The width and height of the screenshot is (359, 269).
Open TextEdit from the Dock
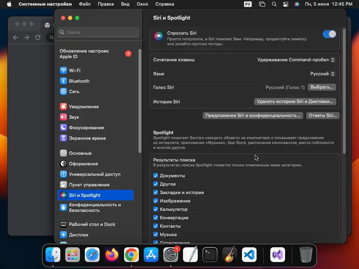pyautogui.click(x=190, y=255)
